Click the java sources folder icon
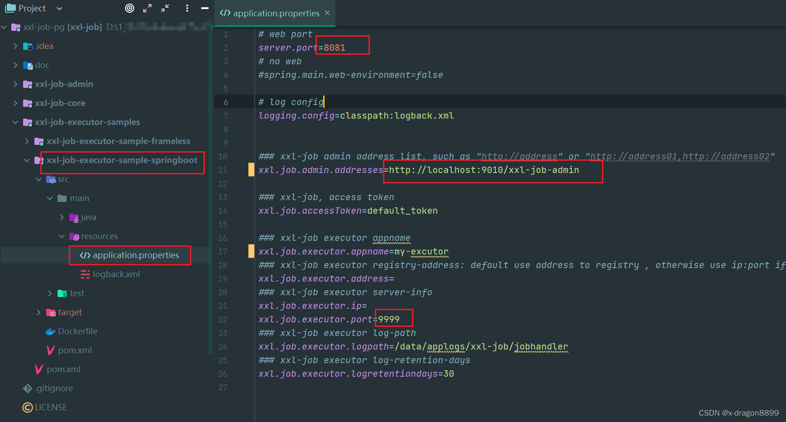 (x=74, y=217)
